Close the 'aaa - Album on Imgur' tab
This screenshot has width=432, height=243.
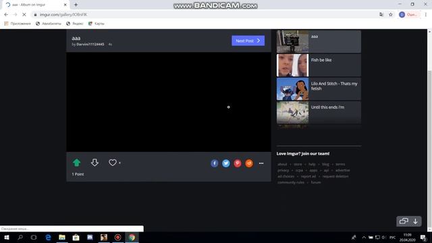[x=65, y=5]
